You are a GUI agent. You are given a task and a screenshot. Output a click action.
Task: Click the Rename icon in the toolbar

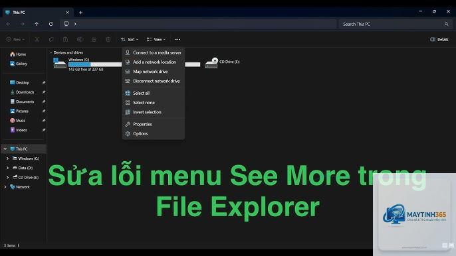coord(80,40)
